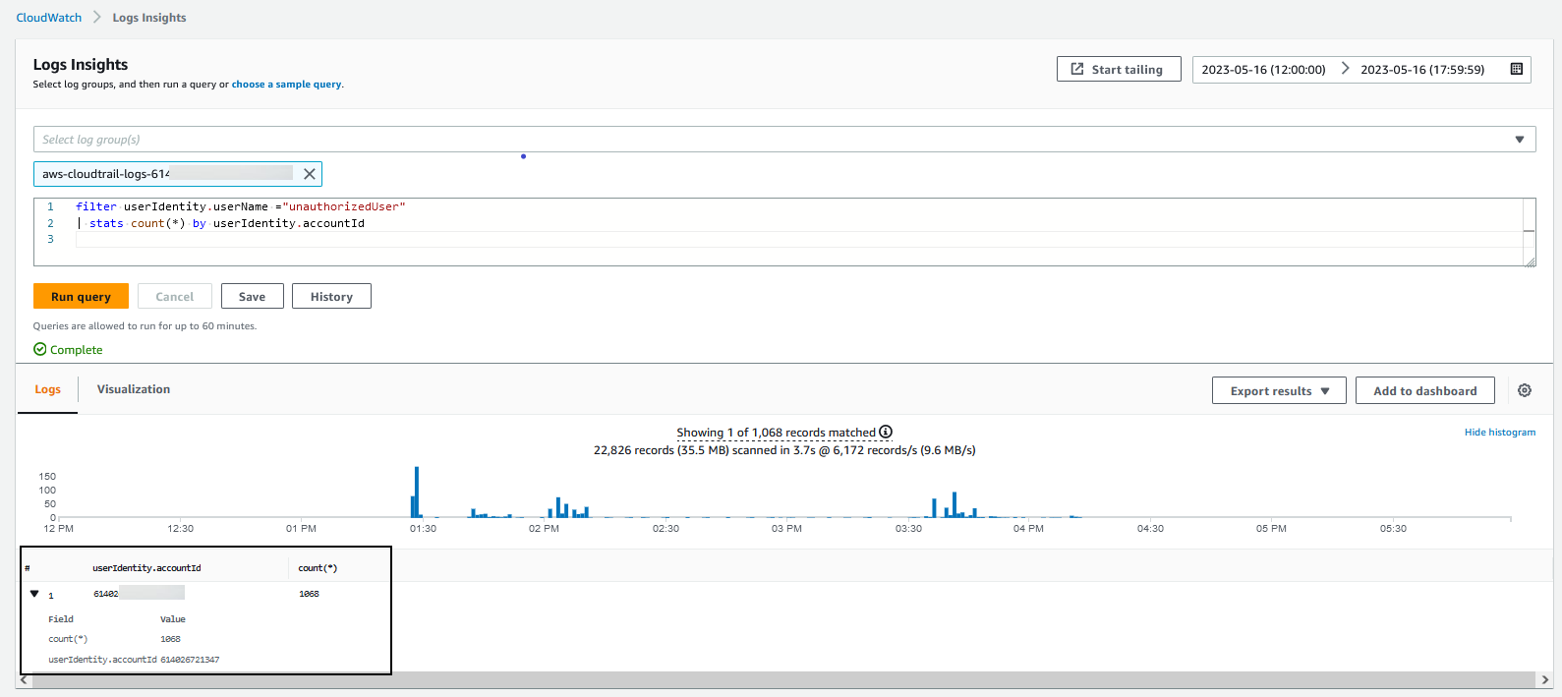Image resolution: width=1562 pixels, height=697 pixels.
Task: Open the results settings gear
Action: click(x=1525, y=390)
